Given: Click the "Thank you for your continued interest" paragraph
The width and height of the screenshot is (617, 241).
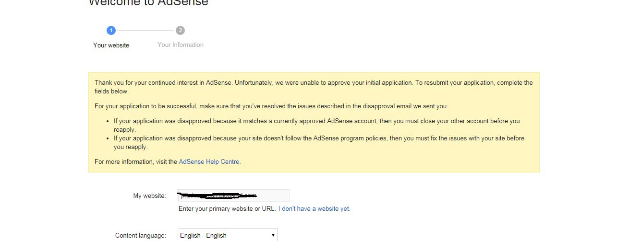Looking at the screenshot, I should coord(314,87).
